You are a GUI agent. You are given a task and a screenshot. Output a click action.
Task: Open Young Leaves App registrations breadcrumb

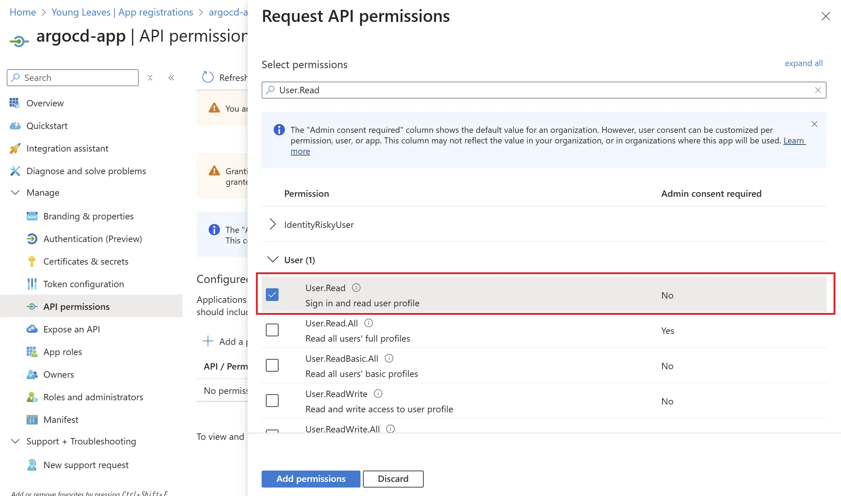[x=122, y=12]
